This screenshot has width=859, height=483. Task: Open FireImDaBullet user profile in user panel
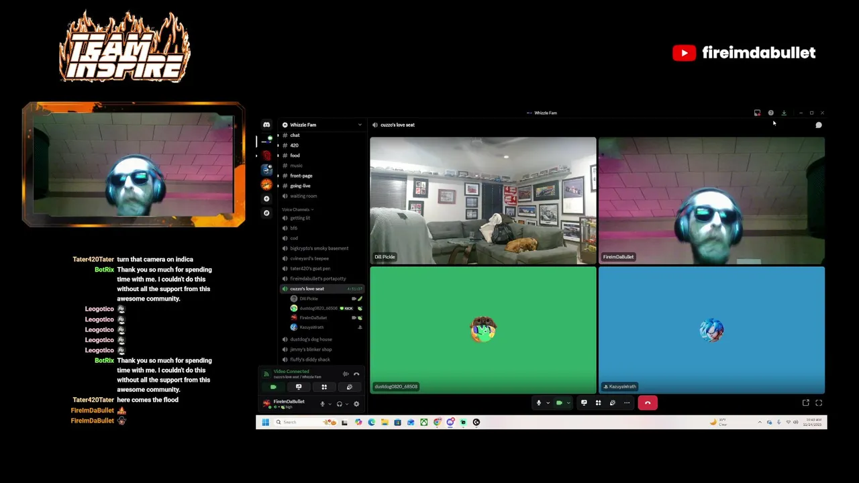(x=289, y=404)
